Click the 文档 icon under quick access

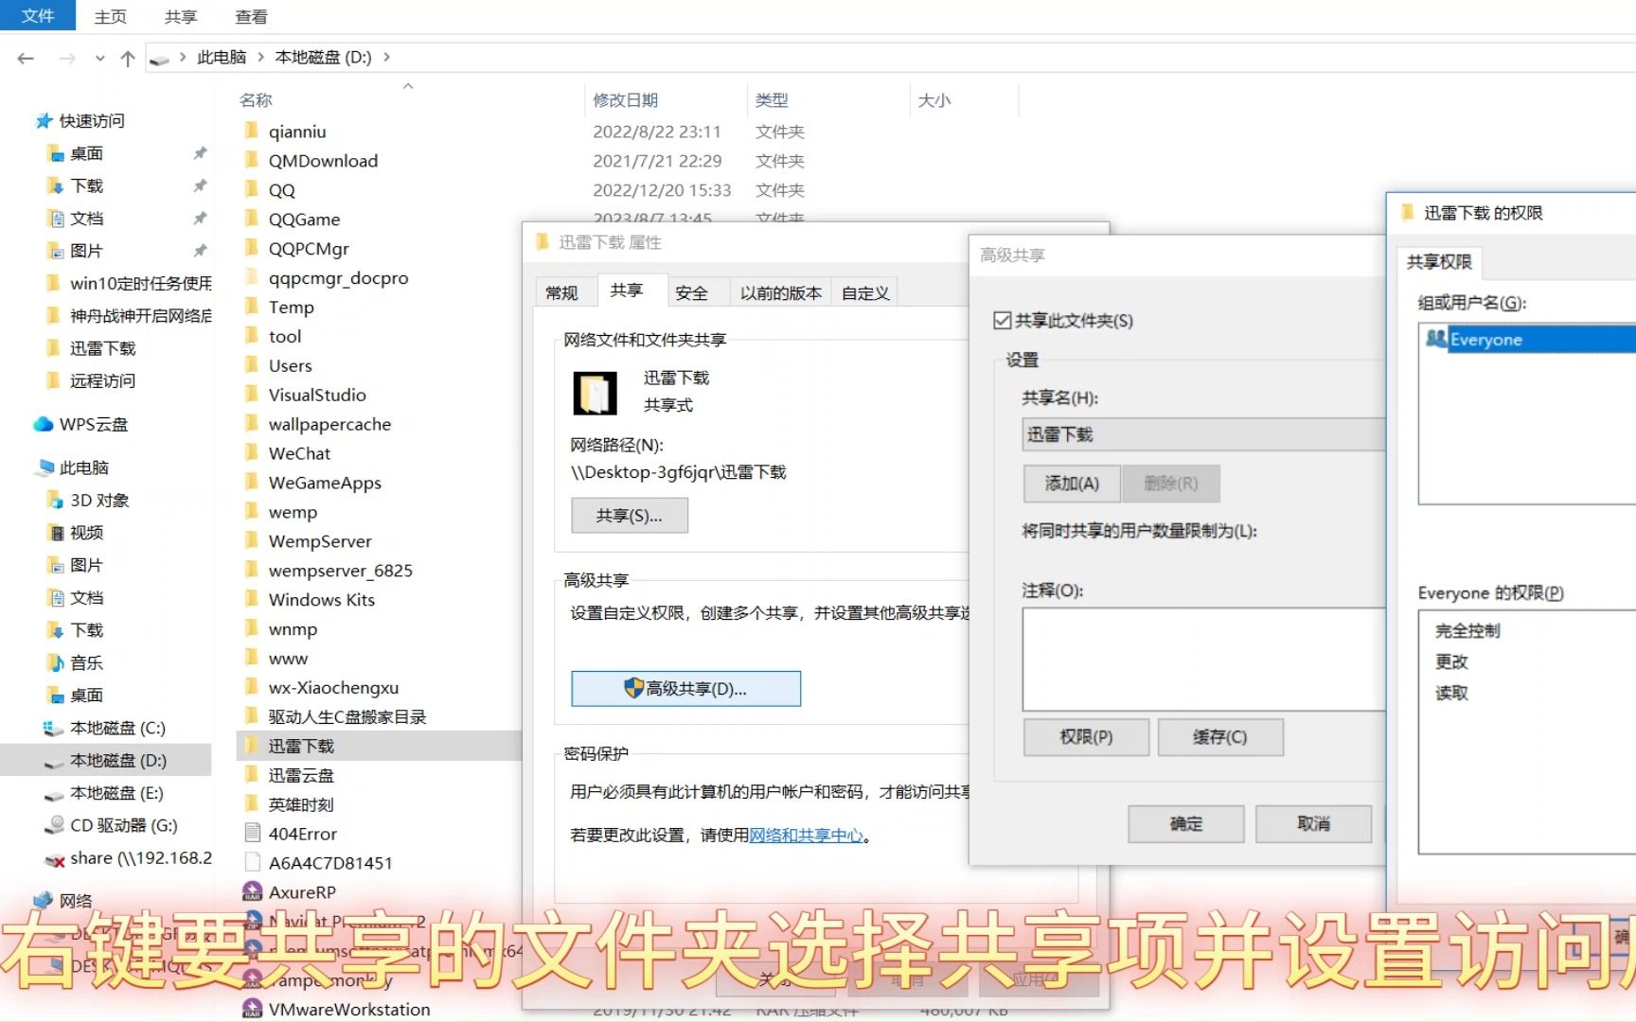tap(56, 219)
